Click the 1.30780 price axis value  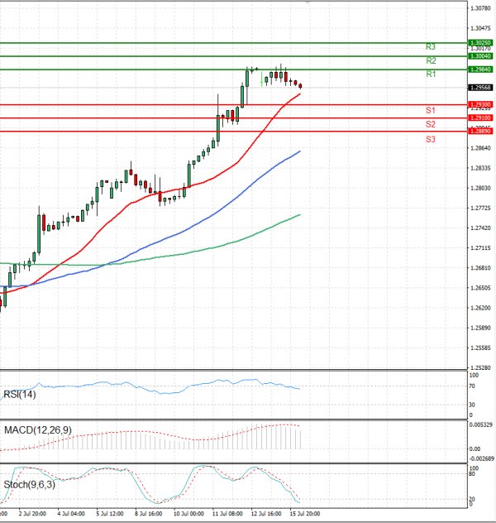click(x=480, y=8)
